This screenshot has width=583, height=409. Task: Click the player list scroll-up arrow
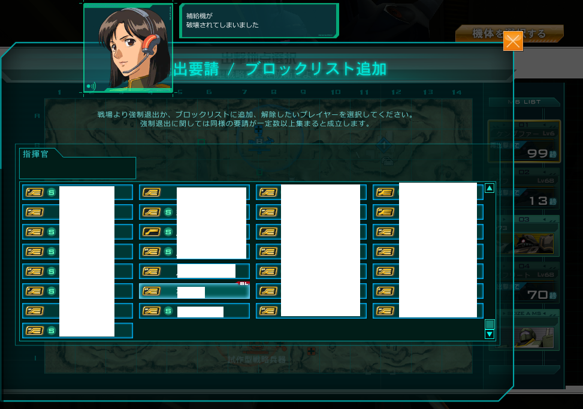tap(490, 188)
